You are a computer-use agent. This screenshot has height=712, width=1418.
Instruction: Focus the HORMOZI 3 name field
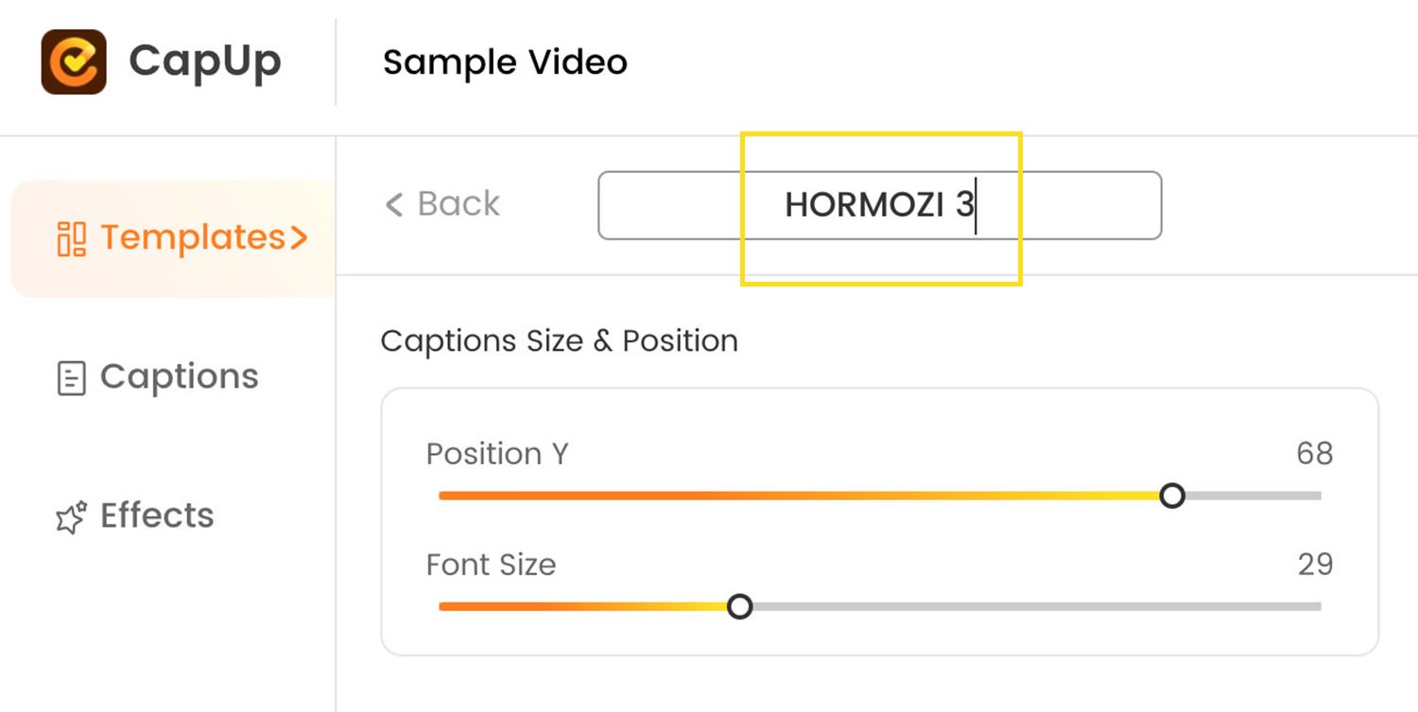879,205
